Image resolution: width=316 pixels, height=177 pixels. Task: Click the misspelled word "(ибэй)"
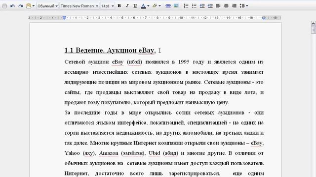point(134,62)
